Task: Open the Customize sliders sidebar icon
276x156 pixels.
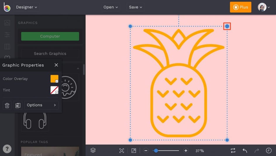Action: (x=7, y=35)
